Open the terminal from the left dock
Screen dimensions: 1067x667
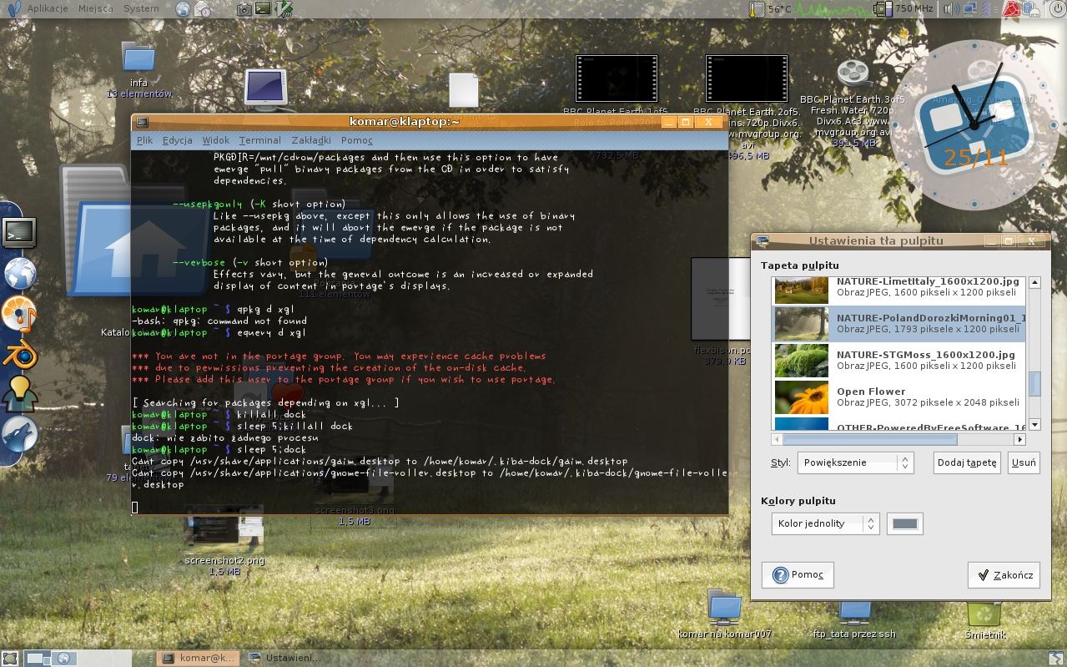(18, 233)
